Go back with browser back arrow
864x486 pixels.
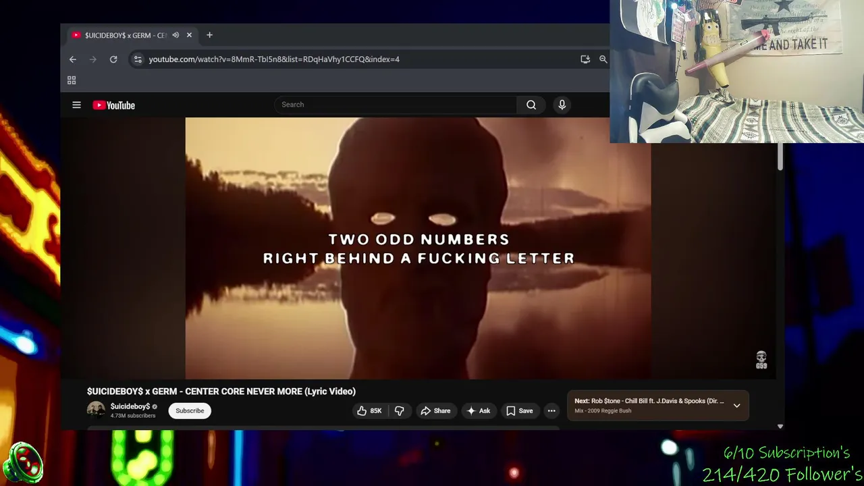tap(73, 59)
